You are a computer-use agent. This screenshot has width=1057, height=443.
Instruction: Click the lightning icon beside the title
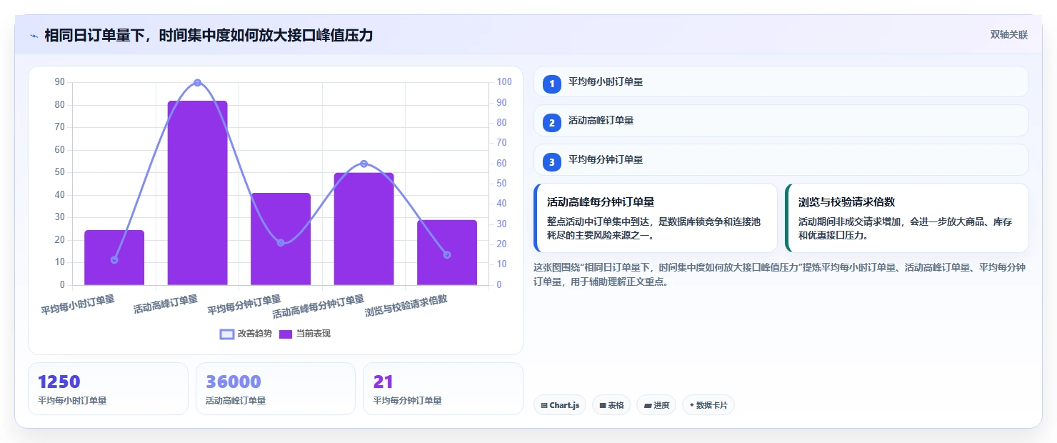point(34,36)
